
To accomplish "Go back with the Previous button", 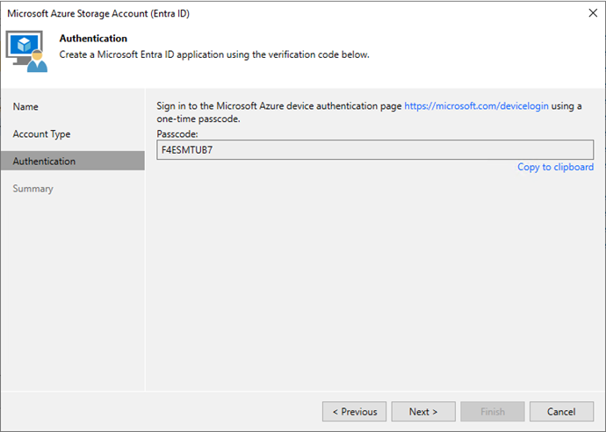I will pos(355,412).
